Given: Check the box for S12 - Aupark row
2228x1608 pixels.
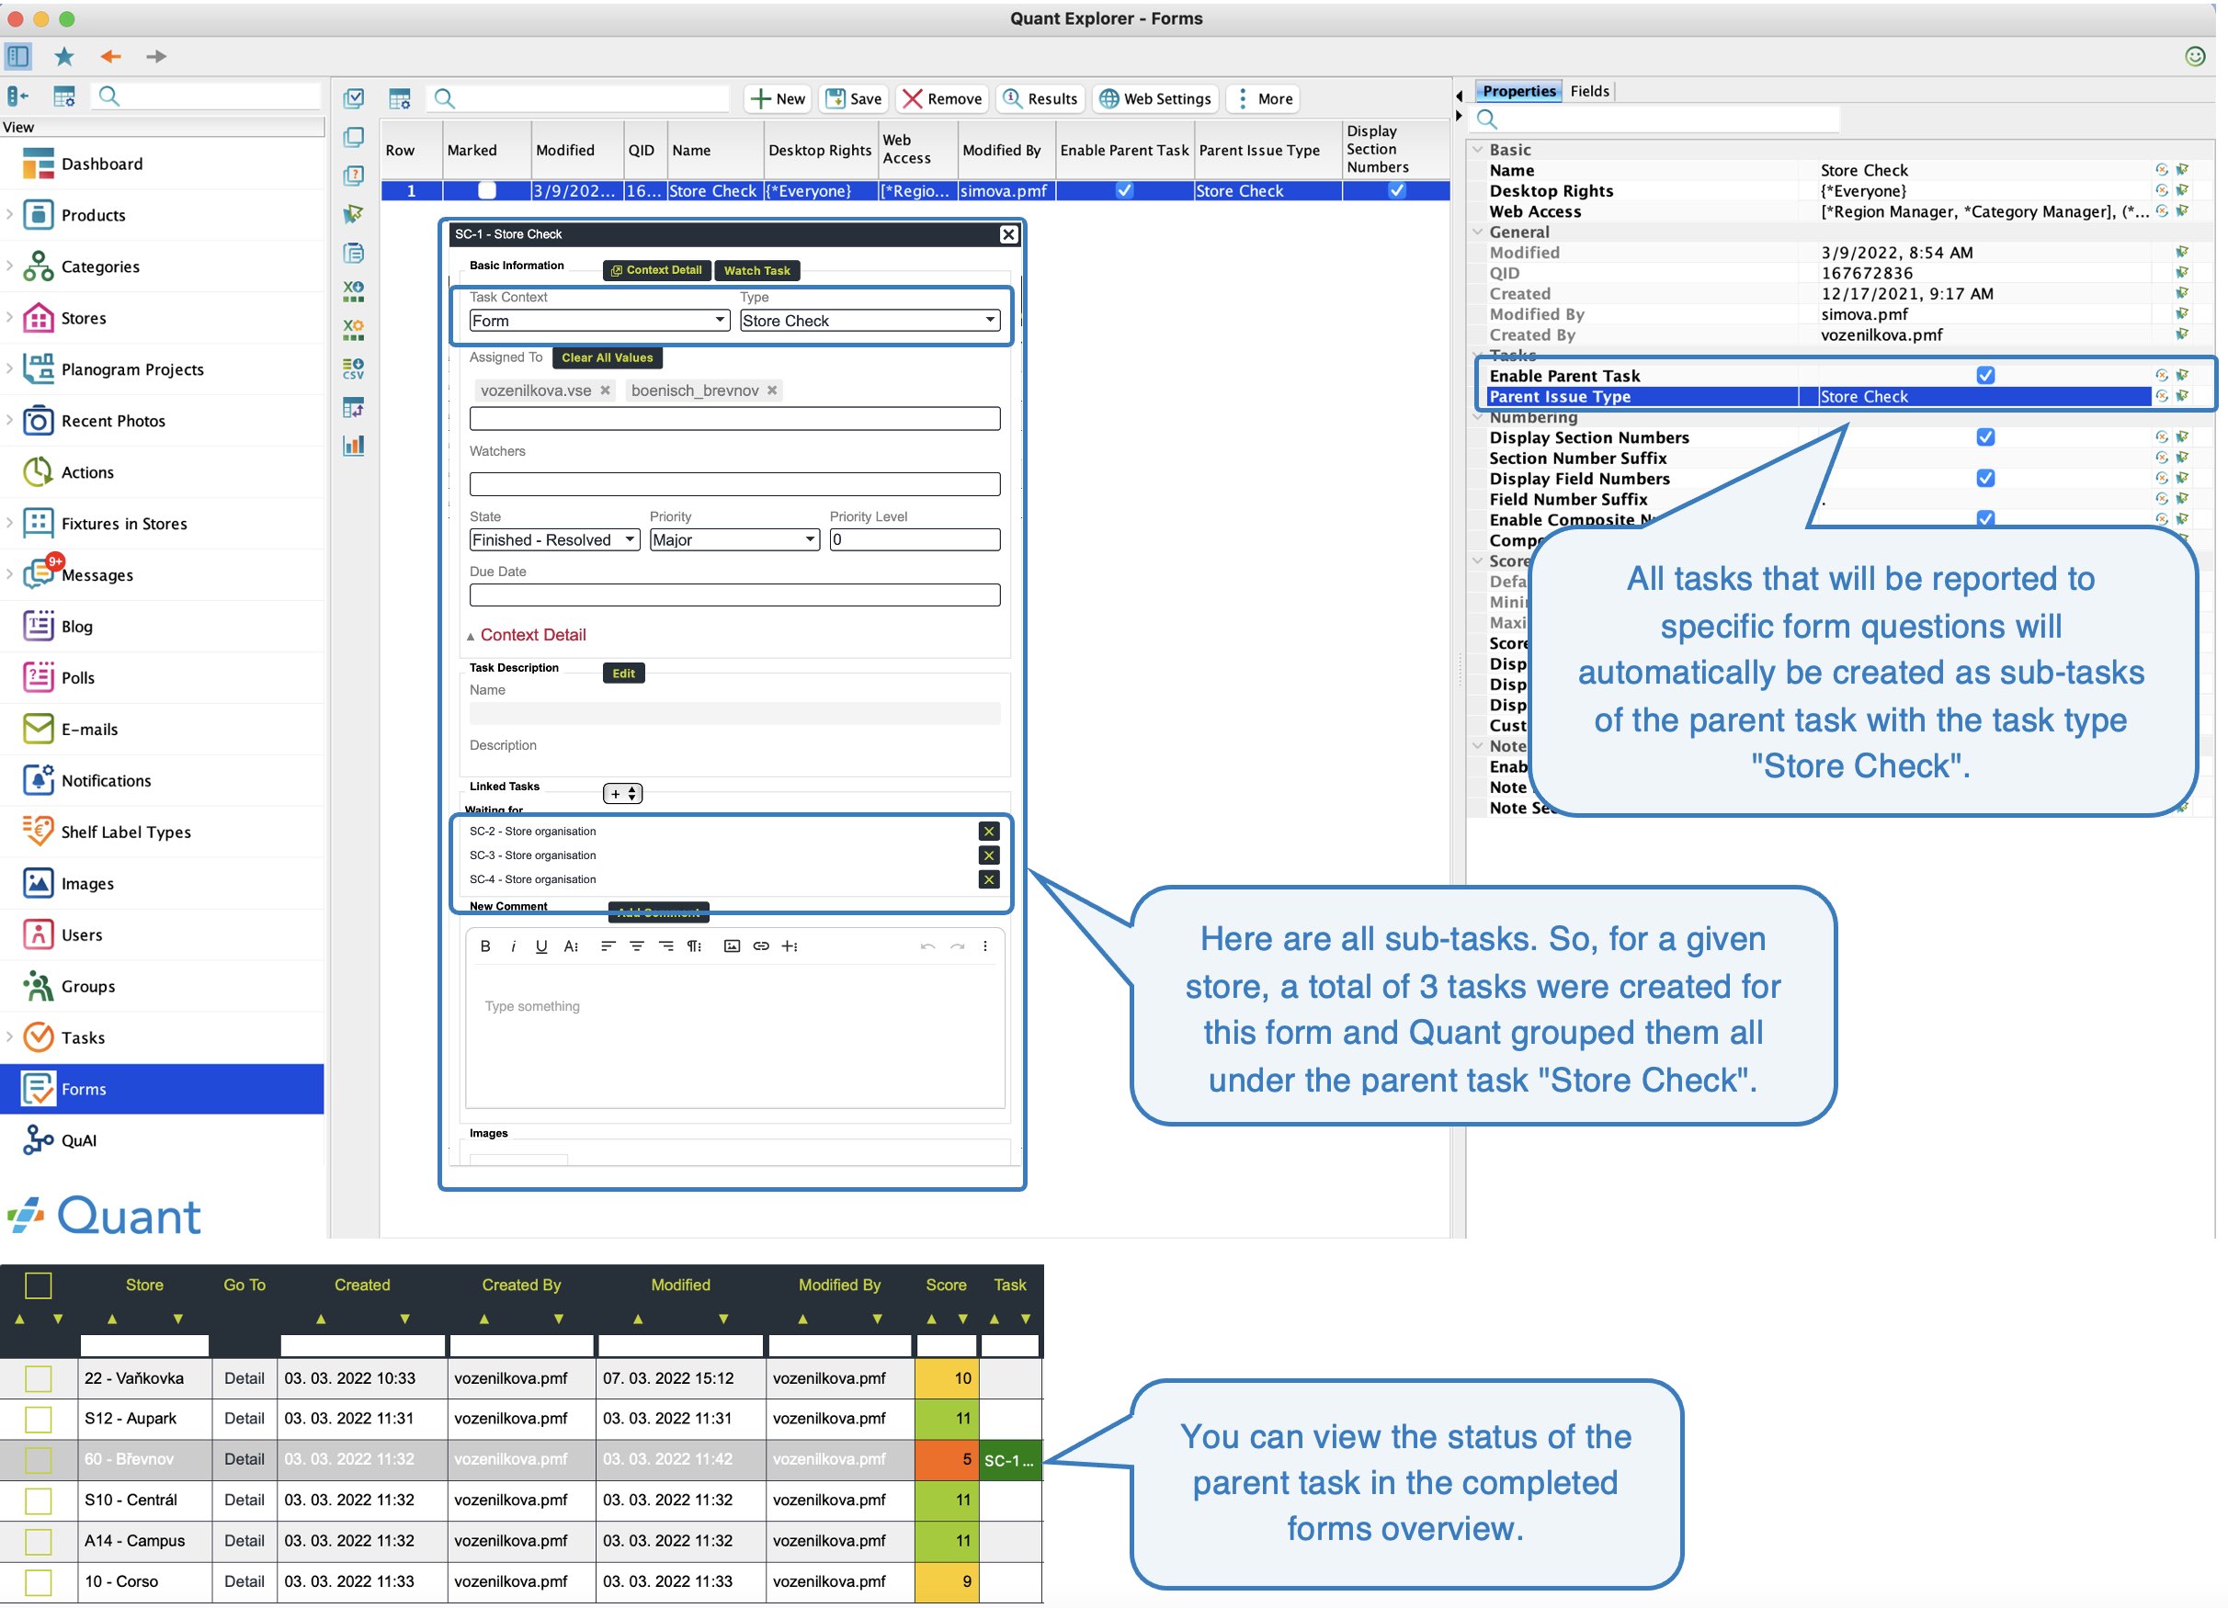Looking at the screenshot, I should (39, 1419).
